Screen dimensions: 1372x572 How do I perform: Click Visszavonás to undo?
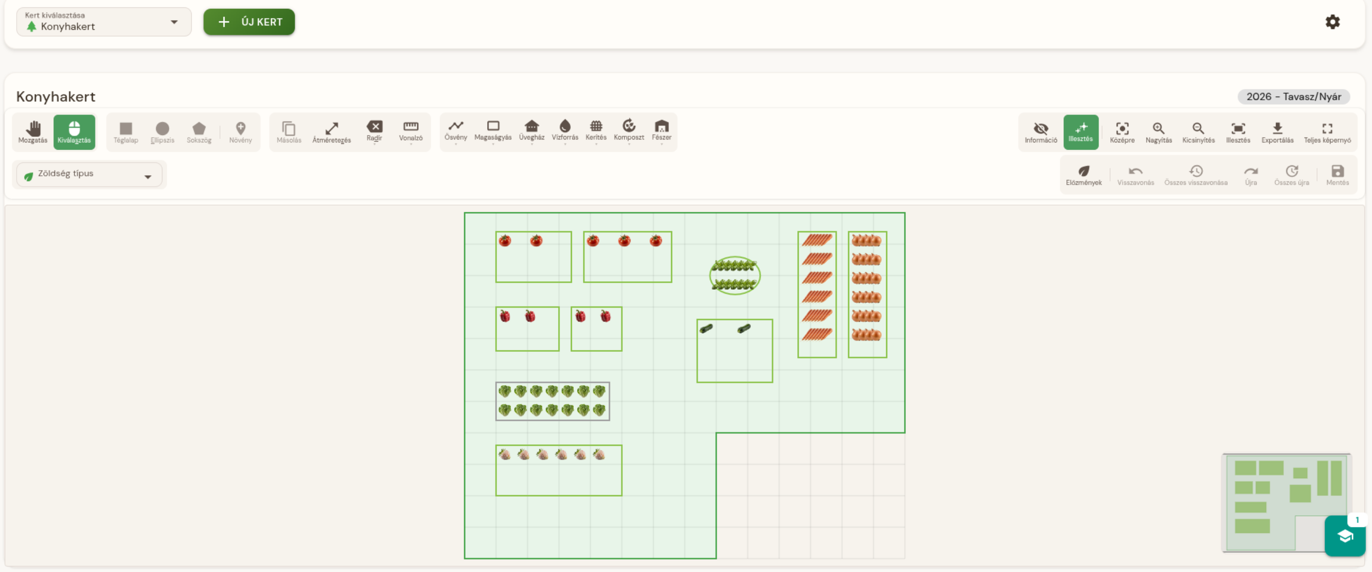pos(1136,175)
